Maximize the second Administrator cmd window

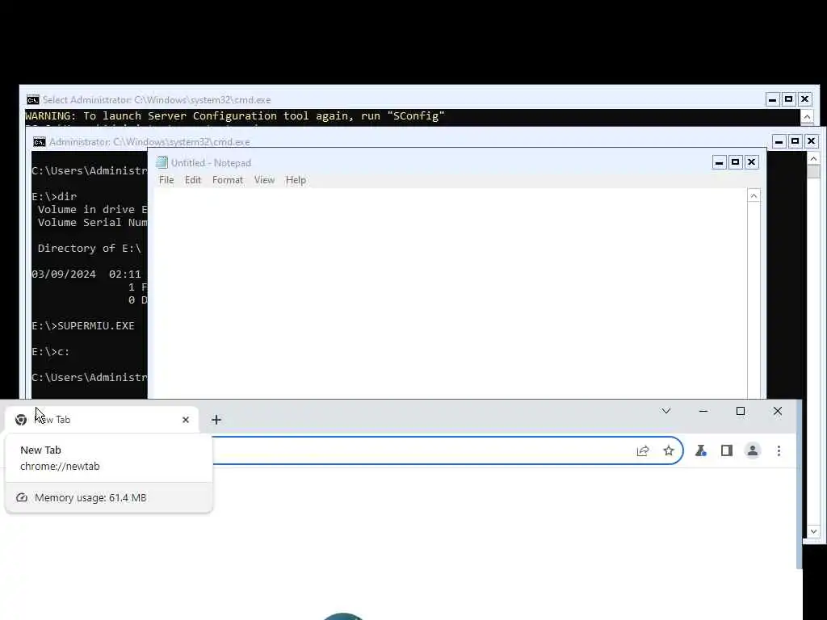[x=796, y=141]
